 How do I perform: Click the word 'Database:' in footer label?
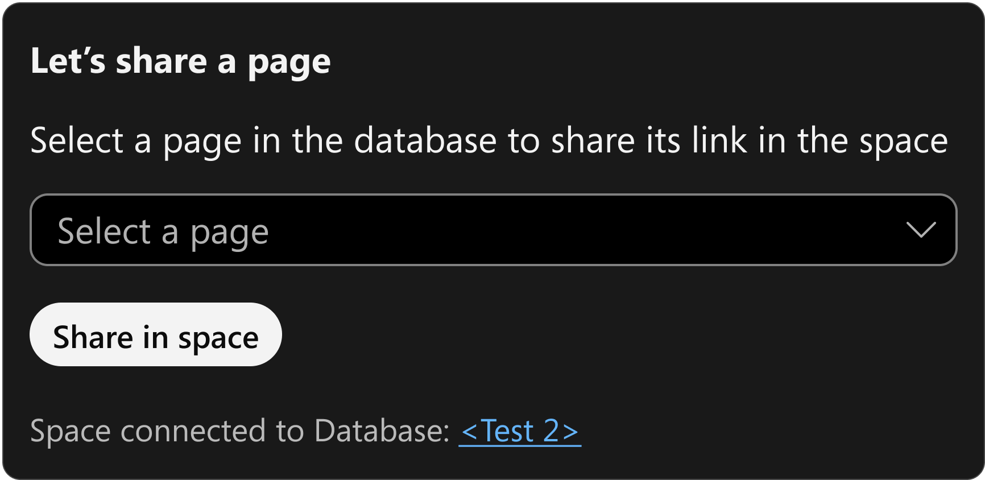(x=382, y=431)
